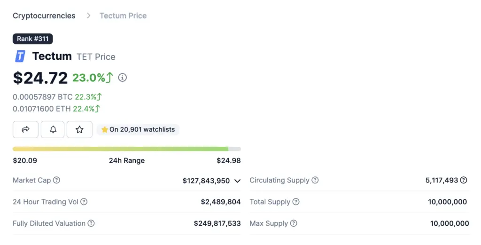
Task: Click the $24.98 range high value
Action: [229, 160]
